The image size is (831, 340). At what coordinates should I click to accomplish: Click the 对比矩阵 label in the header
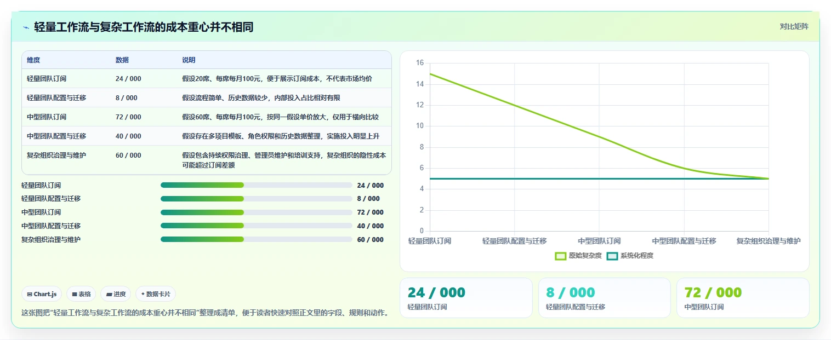[794, 26]
